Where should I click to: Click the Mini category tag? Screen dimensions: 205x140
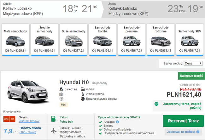pyautogui.click(x=63, y=105)
